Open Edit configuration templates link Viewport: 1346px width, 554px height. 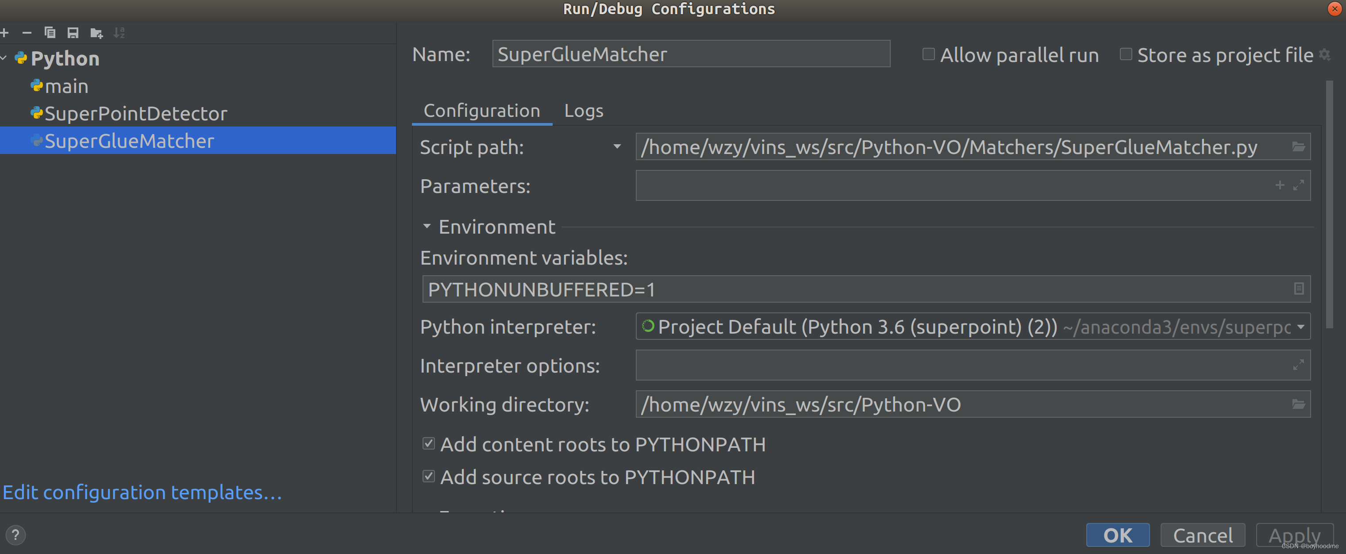[x=142, y=492]
